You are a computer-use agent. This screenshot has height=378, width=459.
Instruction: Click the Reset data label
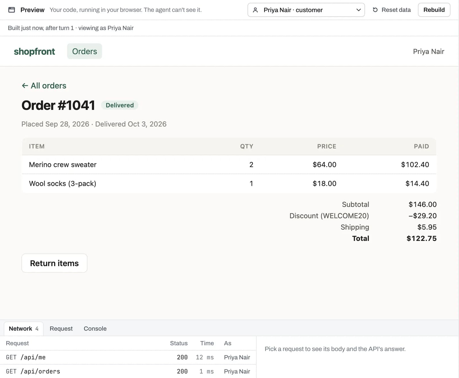(396, 10)
